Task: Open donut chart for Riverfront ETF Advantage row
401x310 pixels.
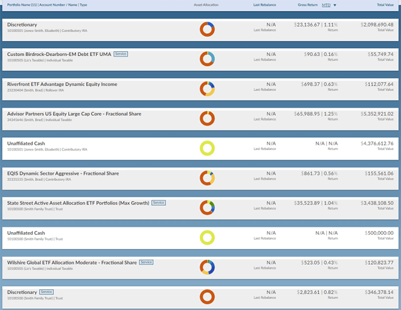Action: click(x=207, y=89)
